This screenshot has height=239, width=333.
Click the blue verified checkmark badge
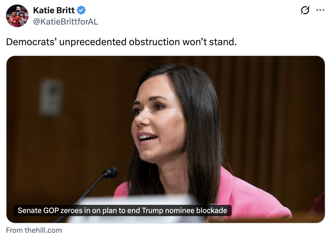[81, 10]
